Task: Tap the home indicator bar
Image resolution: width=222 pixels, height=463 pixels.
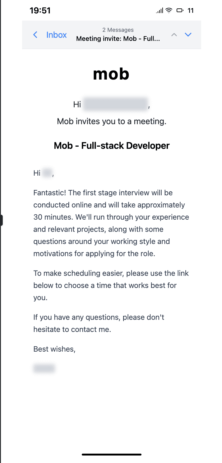Action: (x=112, y=455)
